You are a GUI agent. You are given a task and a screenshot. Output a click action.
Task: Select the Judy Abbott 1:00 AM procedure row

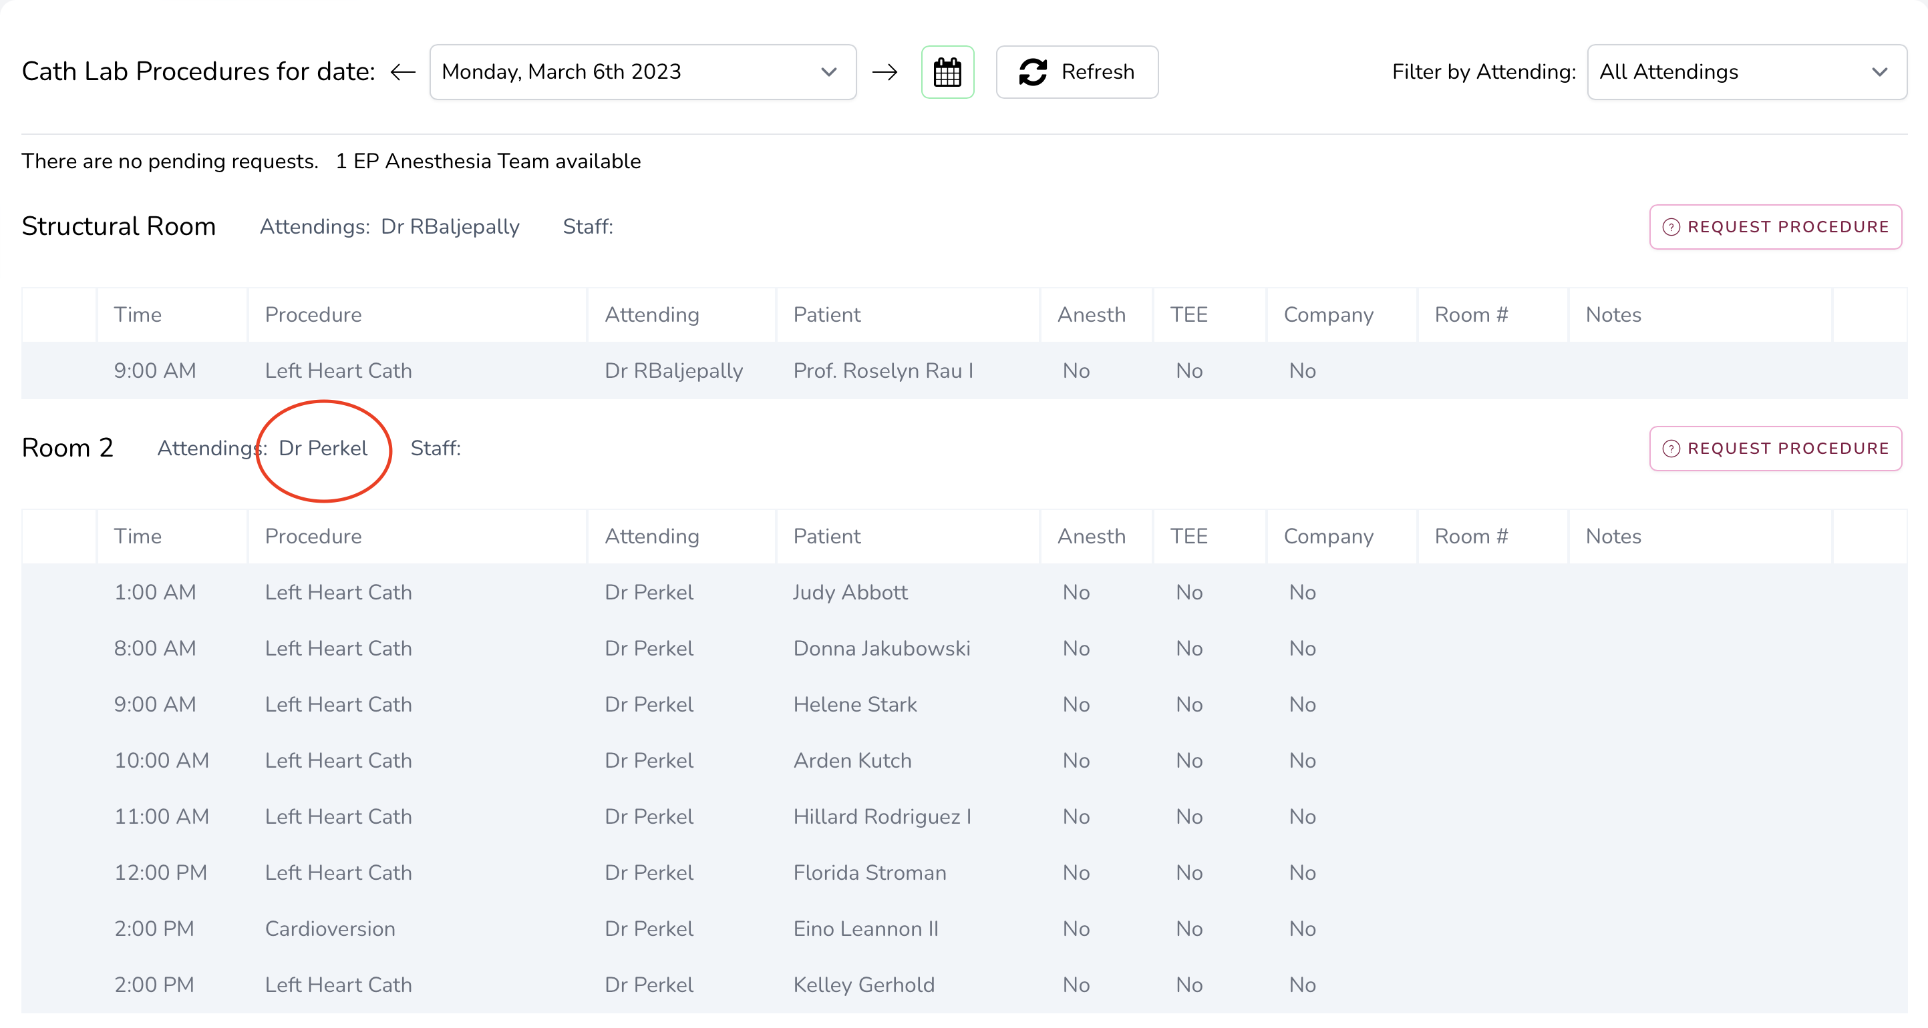pos(850,591)
